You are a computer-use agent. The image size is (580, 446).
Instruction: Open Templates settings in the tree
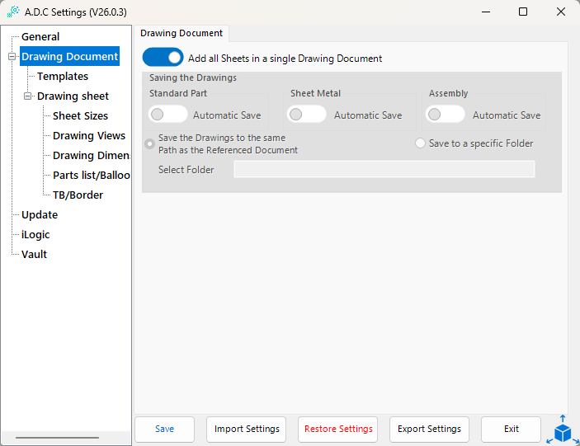(63, 76)
